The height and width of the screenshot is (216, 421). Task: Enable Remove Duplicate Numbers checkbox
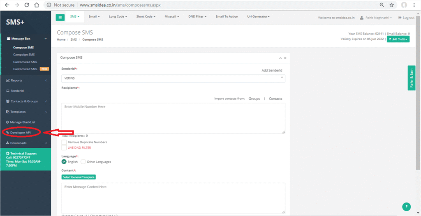(64, 142)
